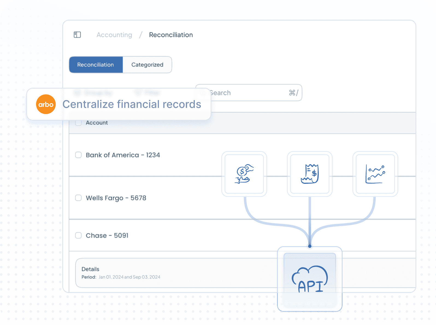Click the line chart analytics icon
Viewport: 436px width, 325px height.
375,174
